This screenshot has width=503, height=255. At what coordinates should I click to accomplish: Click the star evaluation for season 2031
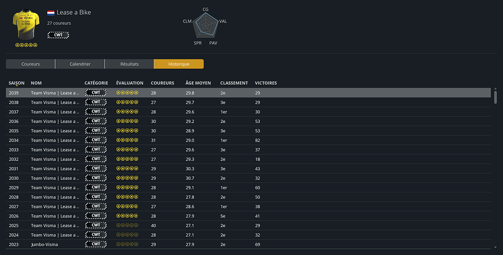click(127, 169)
